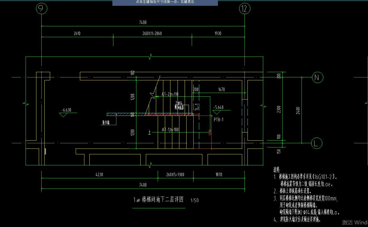Click the 150 vertical dimension text

point(279,151)
